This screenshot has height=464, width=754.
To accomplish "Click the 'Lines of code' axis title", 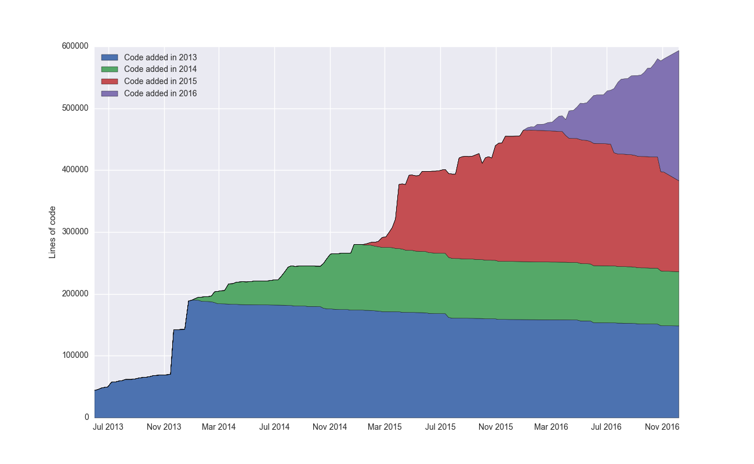I will [52, 232].
